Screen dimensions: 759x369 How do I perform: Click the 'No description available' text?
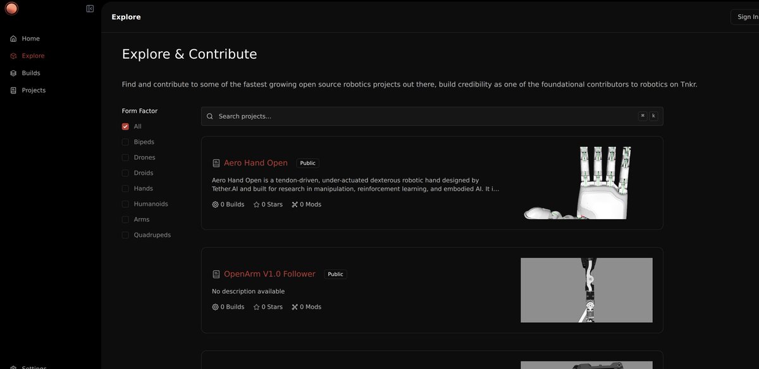tap(248, 291)
